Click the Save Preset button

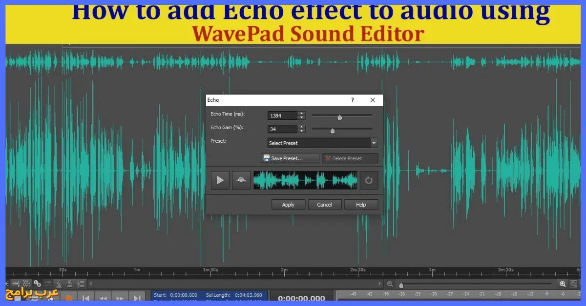click(x=290, y=158)
